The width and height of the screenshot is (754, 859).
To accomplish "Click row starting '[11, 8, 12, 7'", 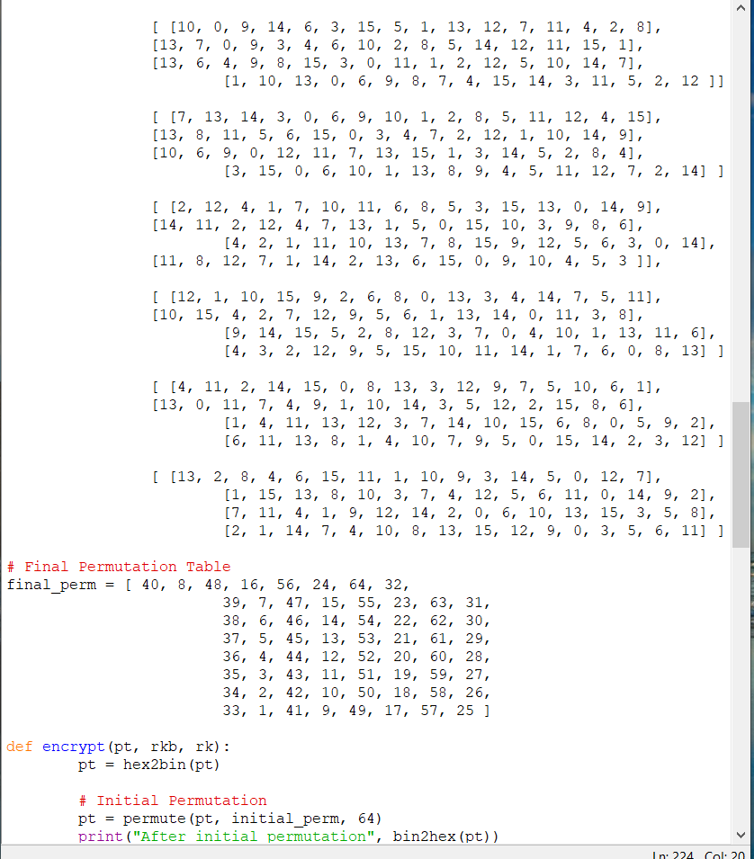I will tap(407, 261).
